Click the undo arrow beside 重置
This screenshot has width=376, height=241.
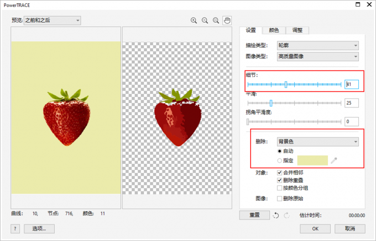[x=276, y=215]
